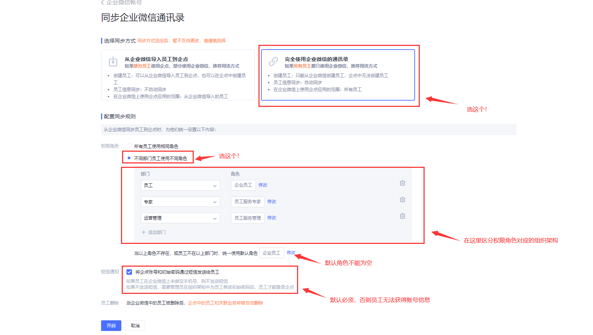Click the 员工服务专家 role tag
Screen dimensions: 593x335
[x=248, y=202]
